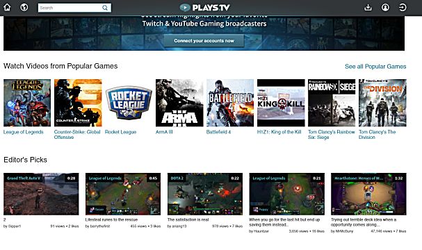Click 'Watch Videos from Popular Games' heading
The image size is (422, 250).
pyautogui.click(x=60, y=66)
